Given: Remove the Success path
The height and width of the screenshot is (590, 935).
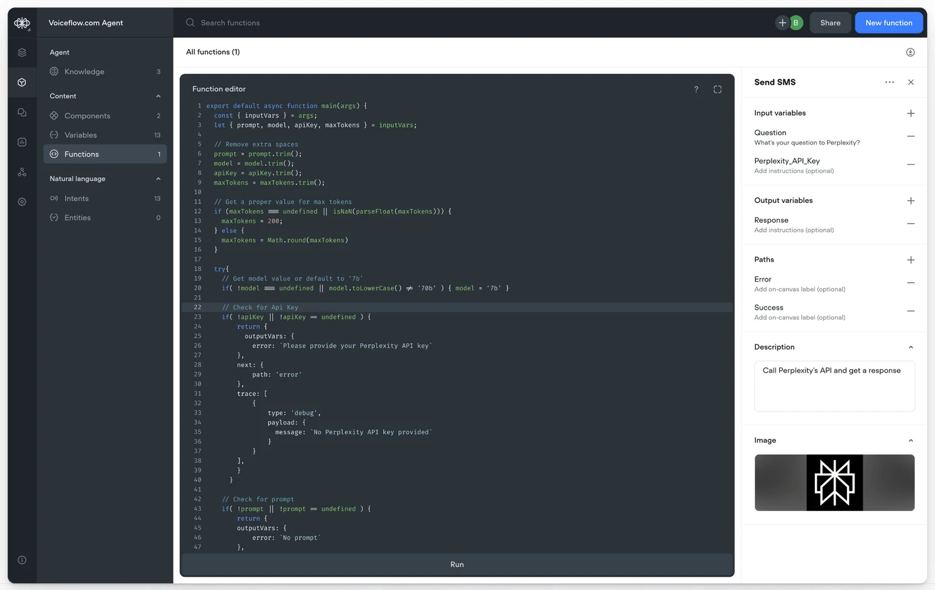Looking at the screenshot, I should click(911, 311).
